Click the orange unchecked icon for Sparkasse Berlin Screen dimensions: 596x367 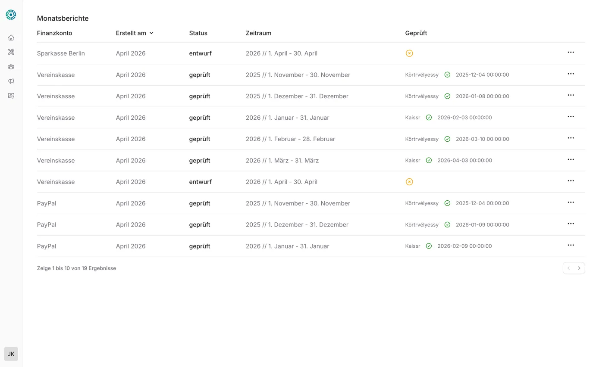tap(409, 53)
